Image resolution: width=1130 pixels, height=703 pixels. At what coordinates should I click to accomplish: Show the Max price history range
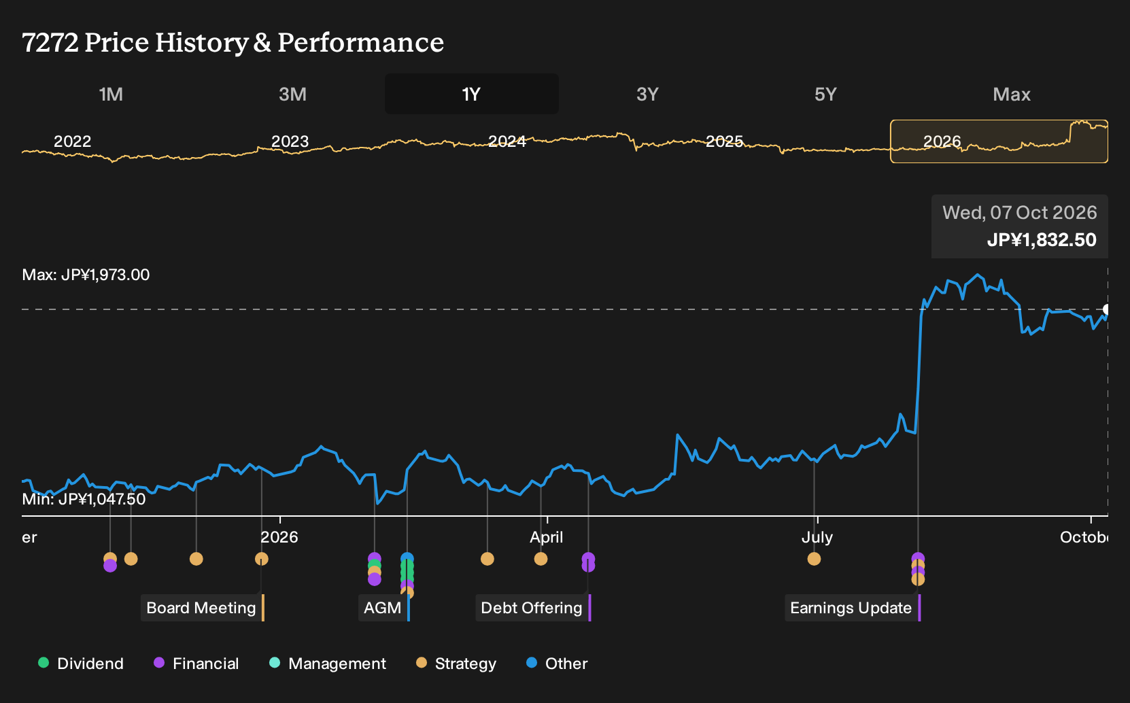click(1012, 94)
